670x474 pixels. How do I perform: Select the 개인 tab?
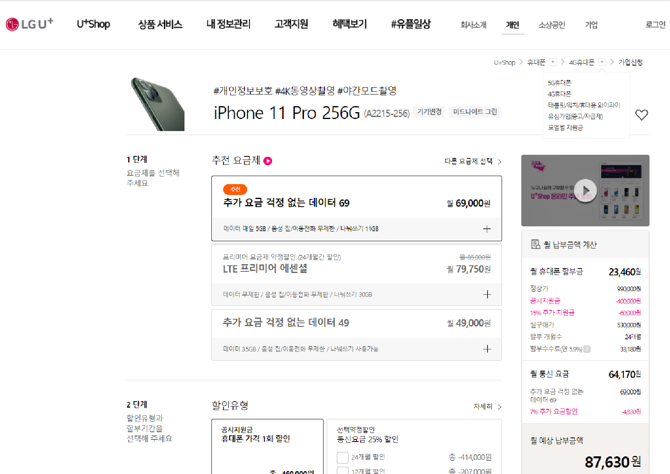512,25
